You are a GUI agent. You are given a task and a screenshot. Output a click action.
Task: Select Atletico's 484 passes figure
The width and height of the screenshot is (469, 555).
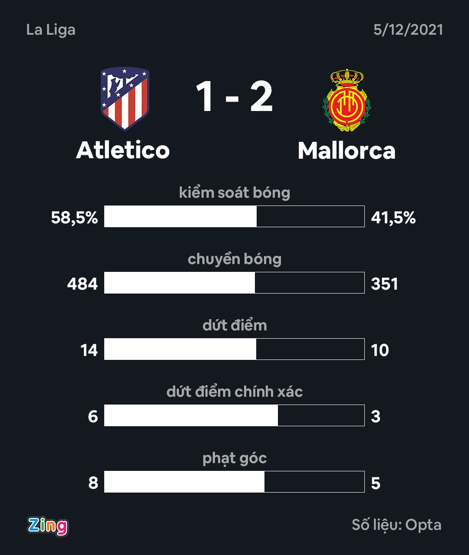point(83,284)
